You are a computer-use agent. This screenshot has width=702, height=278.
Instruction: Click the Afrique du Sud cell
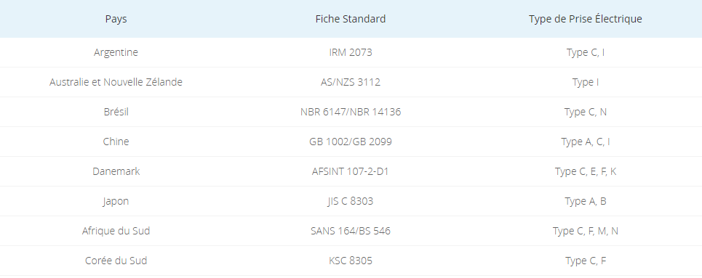pos(116,231)
